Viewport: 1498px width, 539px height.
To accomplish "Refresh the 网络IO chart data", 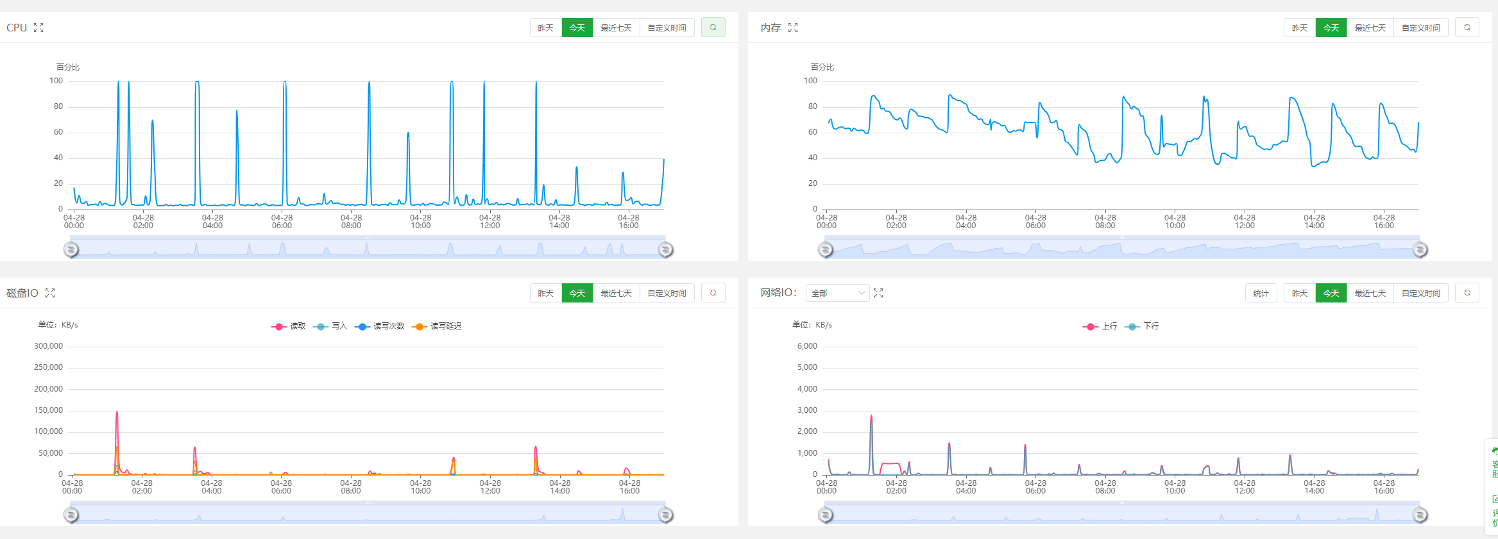I will [x=1467, y=293].
